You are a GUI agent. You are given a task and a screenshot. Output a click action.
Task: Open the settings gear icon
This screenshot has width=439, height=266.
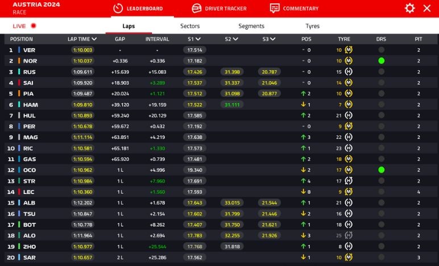coord(409,9)
